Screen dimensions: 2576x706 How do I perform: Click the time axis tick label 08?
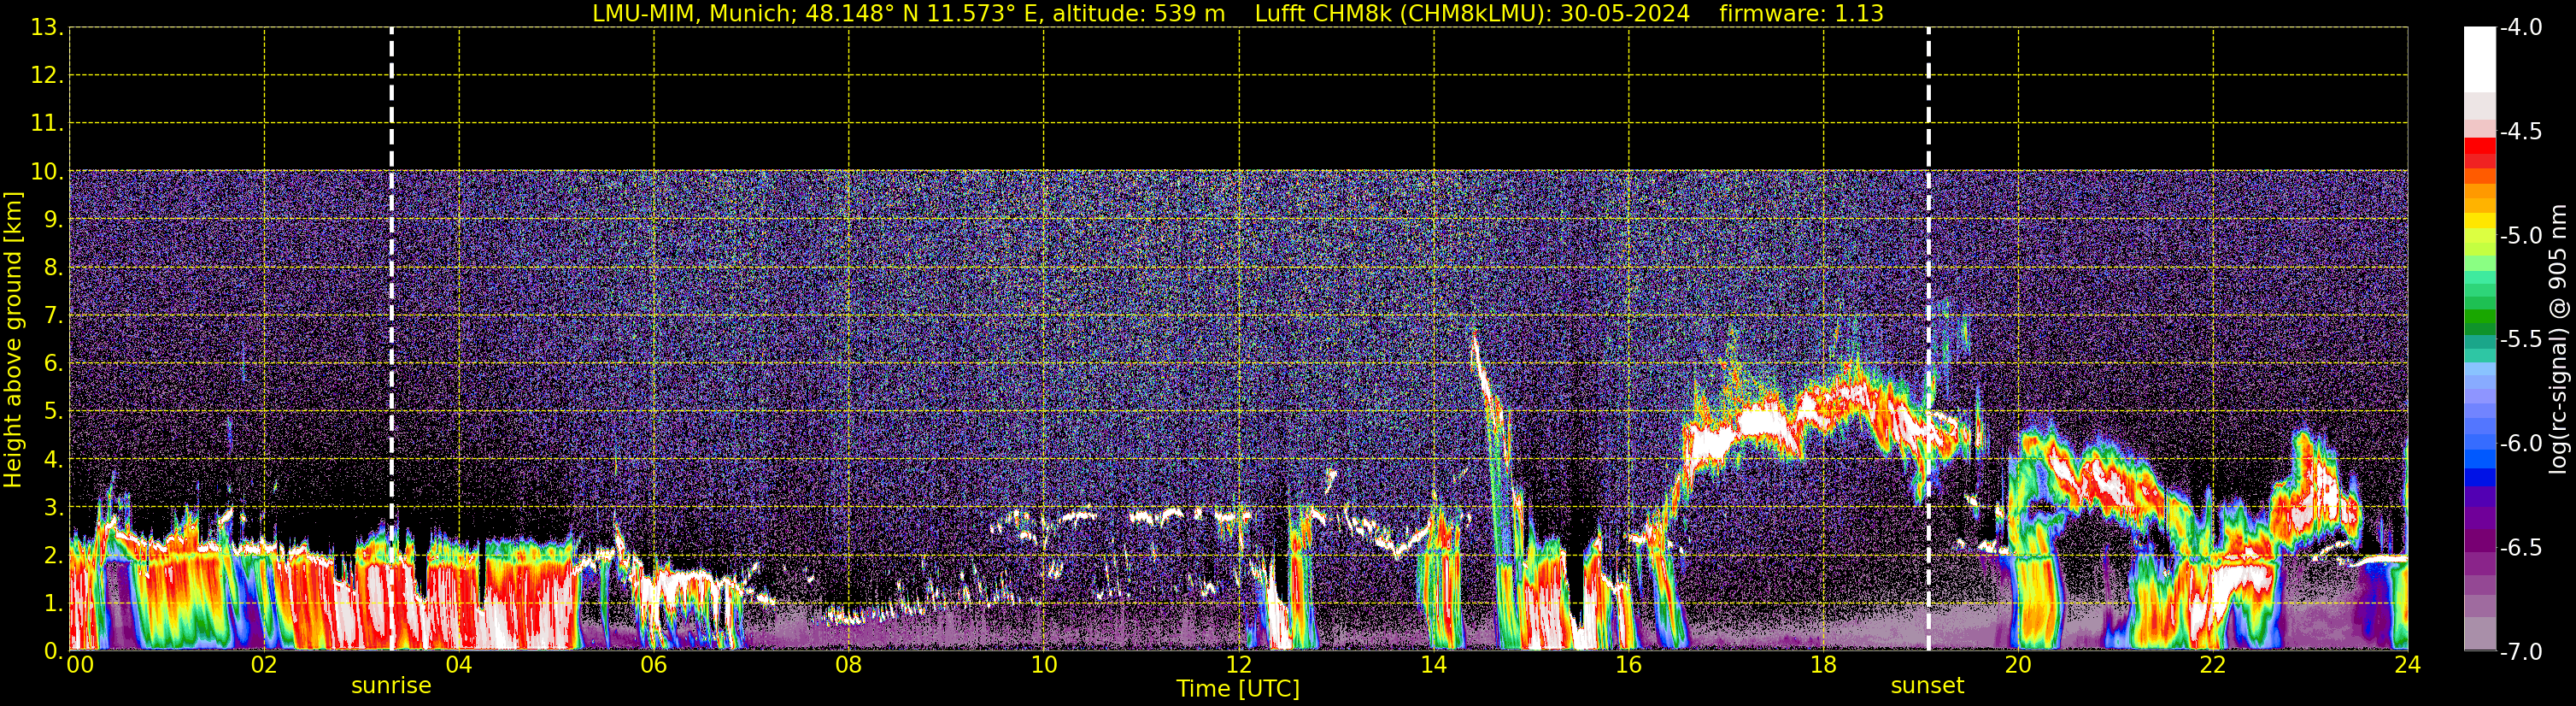[849, 665]
